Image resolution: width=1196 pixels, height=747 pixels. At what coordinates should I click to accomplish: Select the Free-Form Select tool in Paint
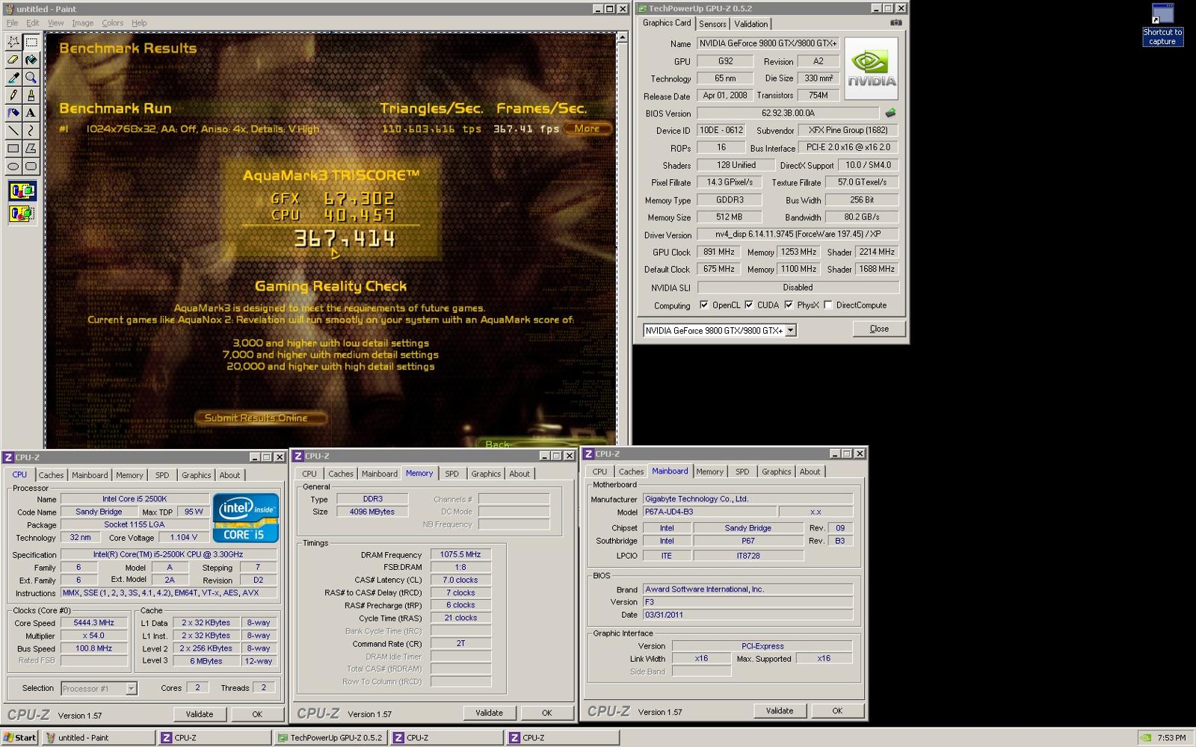(13, 42)
